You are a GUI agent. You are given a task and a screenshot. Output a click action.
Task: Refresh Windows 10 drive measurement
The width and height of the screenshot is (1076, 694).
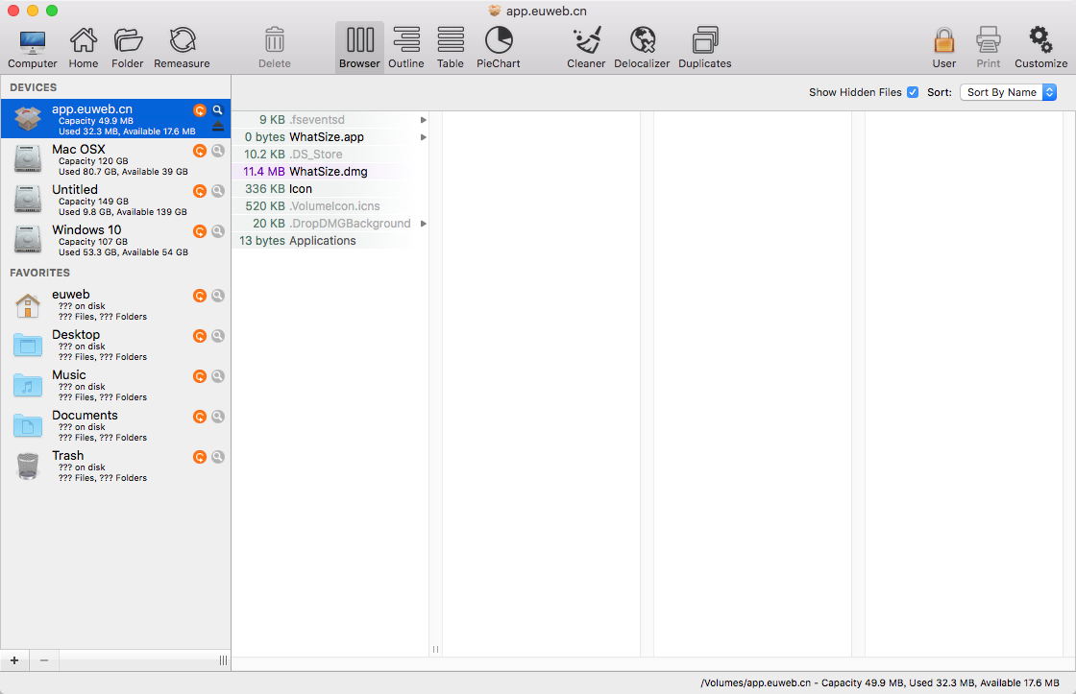[x=200, y=231]
